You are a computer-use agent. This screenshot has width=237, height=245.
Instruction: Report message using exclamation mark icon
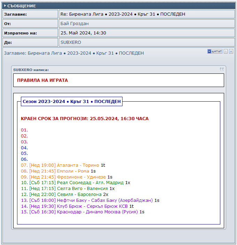[x=226, y=51]
